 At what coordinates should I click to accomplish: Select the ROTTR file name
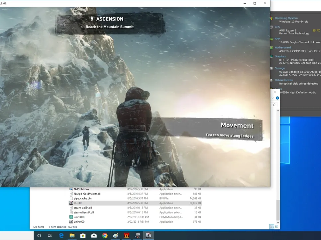tap(78, 203)
